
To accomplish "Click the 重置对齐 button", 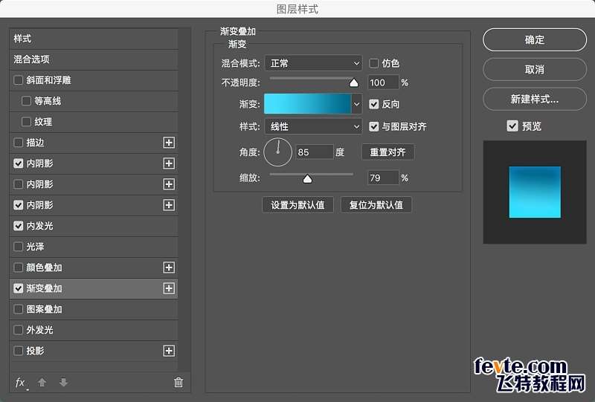I will coord(387,152).
